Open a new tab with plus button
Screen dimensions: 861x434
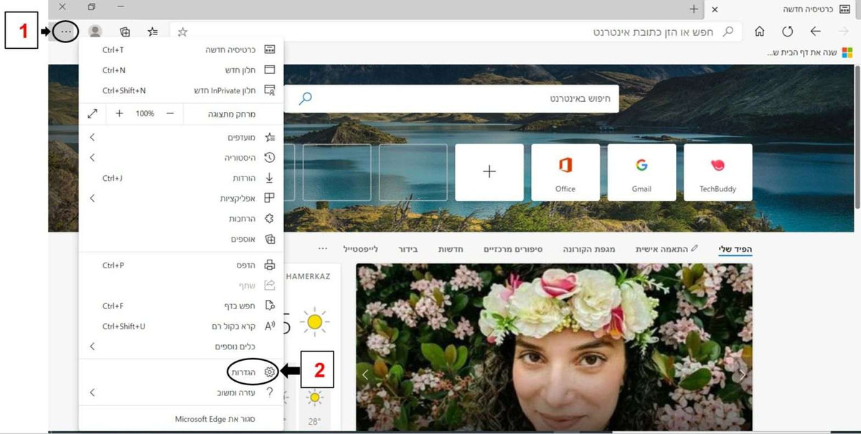pyautogui.click(x=693, y=9)
